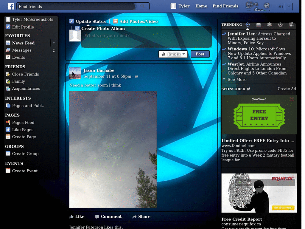Show top trends icon
The height and width of the screenshot is (229, 305).
tap(248, 24)
